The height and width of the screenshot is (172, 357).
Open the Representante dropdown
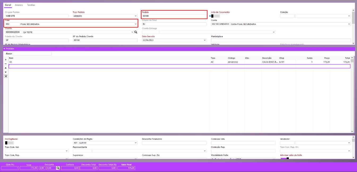205,151
